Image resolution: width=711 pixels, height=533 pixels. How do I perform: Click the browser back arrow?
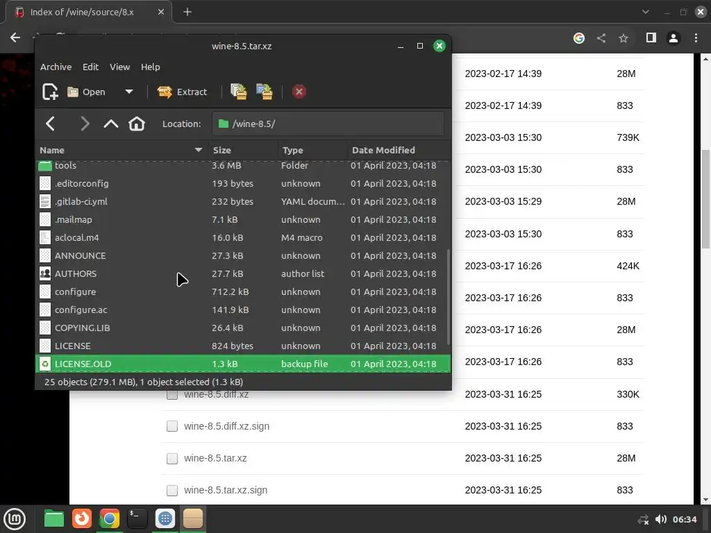[x=15, y=37]
